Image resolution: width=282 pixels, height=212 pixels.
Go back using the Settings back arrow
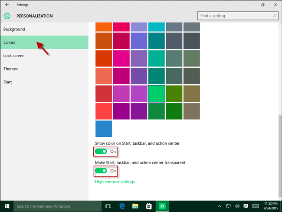click(7, 5)
